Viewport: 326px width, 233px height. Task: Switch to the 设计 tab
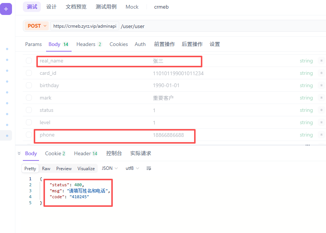click(x=51, y=7)
